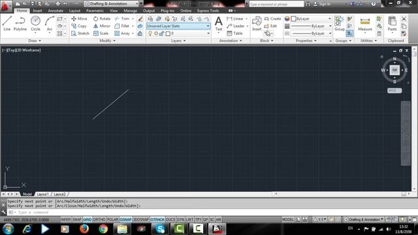Toggle DYN dynamic input
The height and width of the screenshot is (235, 418).
point(180,219)
